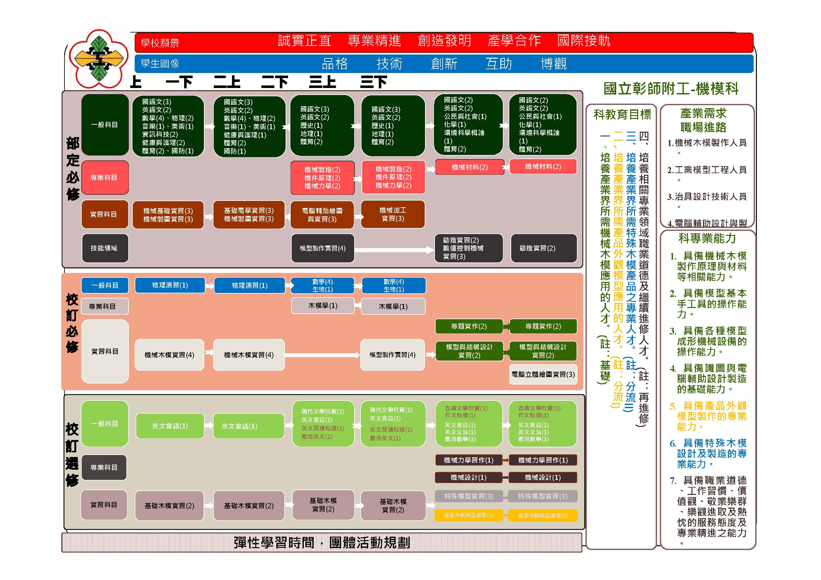Click ability item 1 具備機械木模製作原理

708,266
